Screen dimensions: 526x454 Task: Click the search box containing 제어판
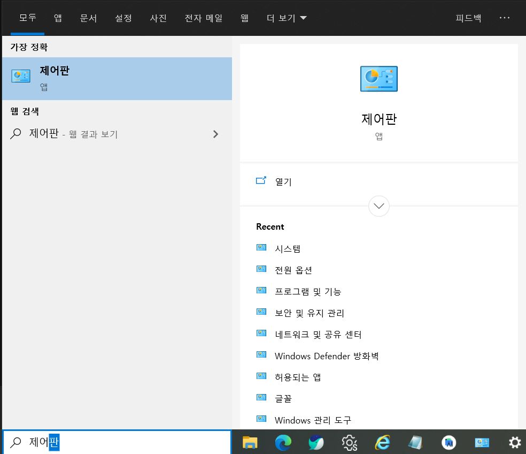pos(117,442)
